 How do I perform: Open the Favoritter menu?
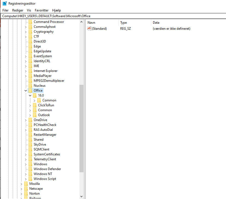(x=42, y=10)
